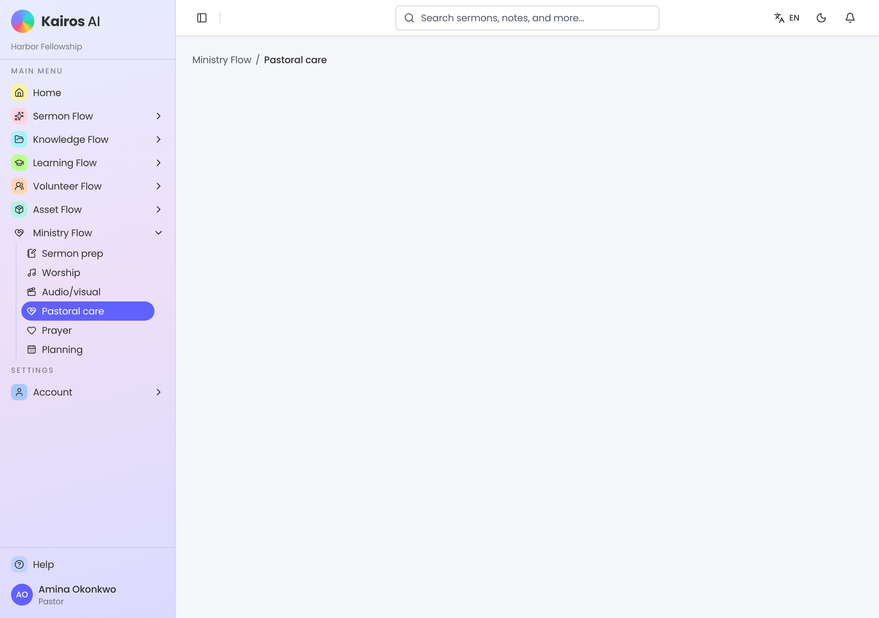The width and height of the screenshot is (879, 618).
Task: Click the Planning calendar icon
Action: point(32,350)
